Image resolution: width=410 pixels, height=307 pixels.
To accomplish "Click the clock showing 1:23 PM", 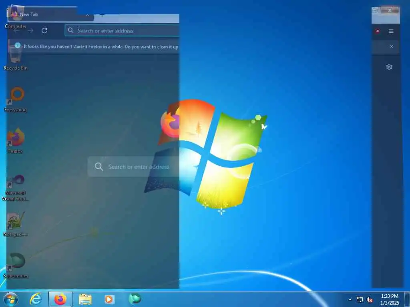I will (x=390, y=299).
